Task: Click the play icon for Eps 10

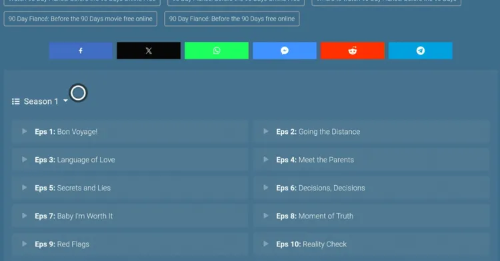Action: (265, 244)
